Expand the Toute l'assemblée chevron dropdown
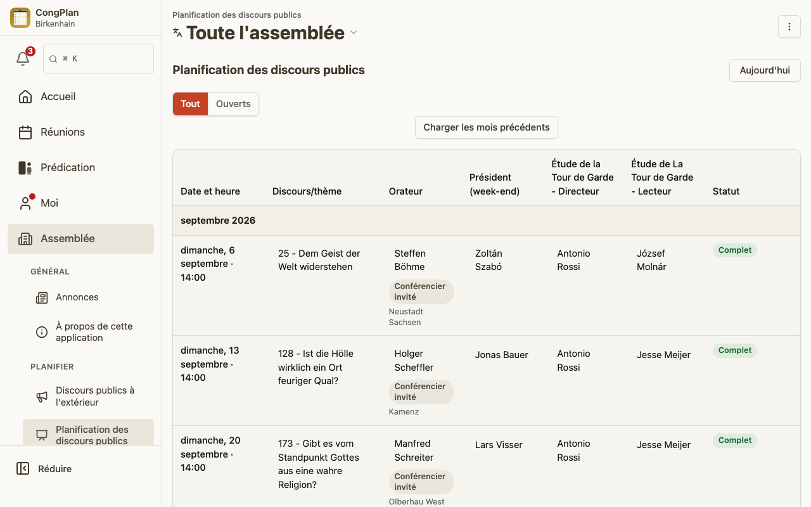The width and height of the screenshot is (811, 507). pos(354,32)
